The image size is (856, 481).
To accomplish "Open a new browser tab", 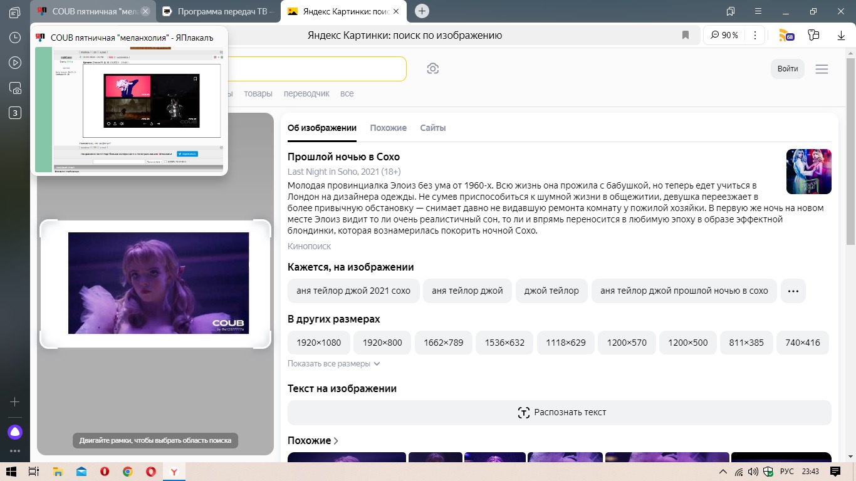I will [422, 11].
